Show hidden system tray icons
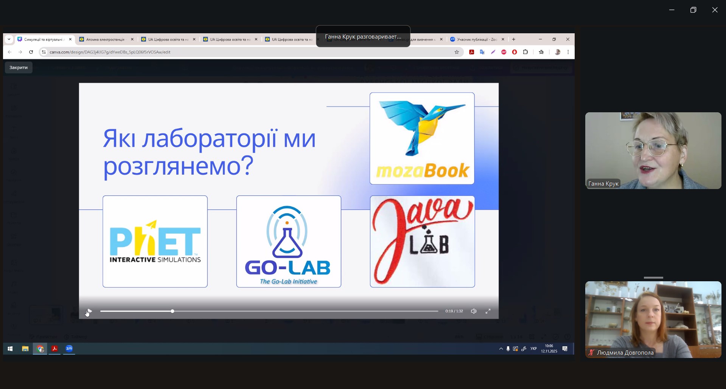Screen dimensions: 726x389 [501, 349]
